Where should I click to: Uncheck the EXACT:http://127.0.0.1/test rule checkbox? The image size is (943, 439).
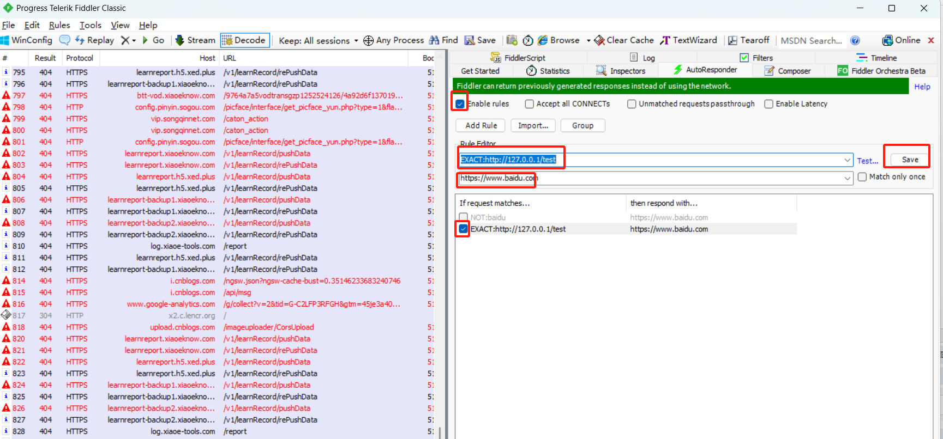[x=464, y=229]
